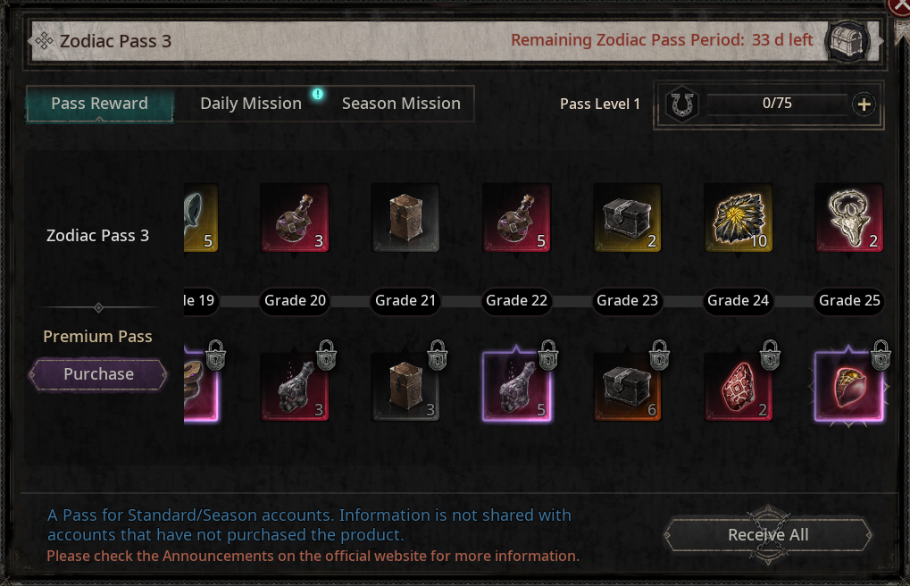Click the Grade 25 level marker

pyautogui.click(x=849, y=301)
